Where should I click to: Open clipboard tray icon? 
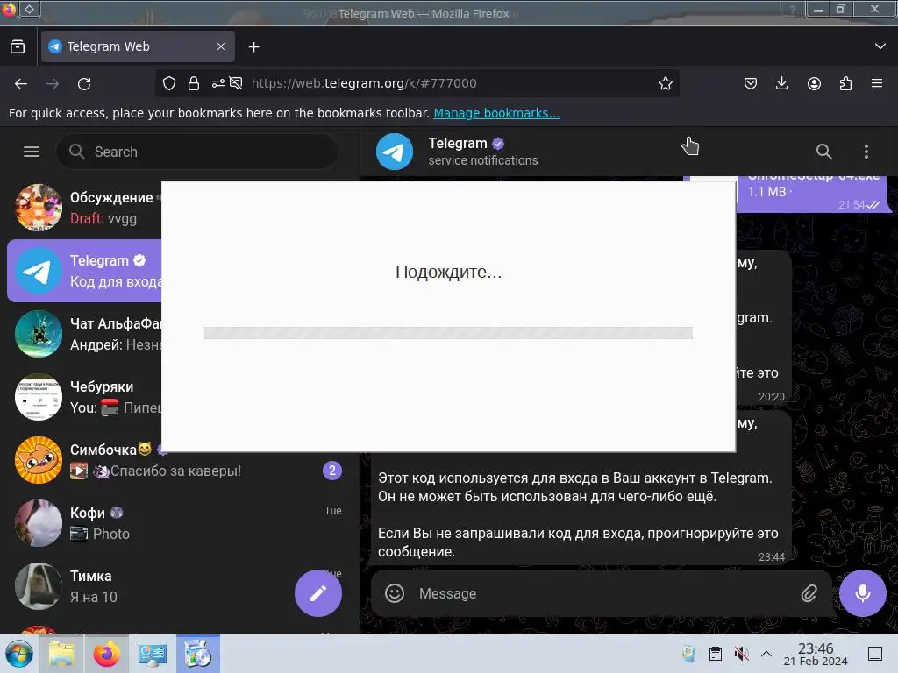coord(716,654)
